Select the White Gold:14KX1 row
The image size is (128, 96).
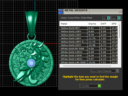coord(89,59)
